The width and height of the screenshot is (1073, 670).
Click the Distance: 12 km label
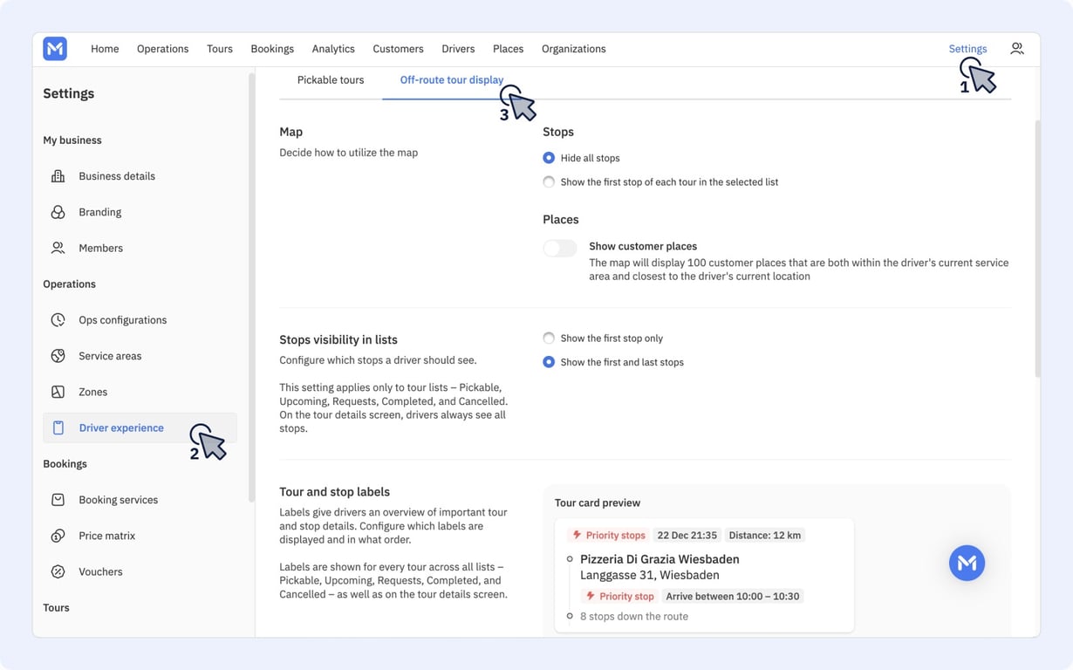[x=765, y=536]
